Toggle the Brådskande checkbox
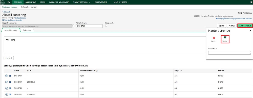The width and height of the screenshot is (253, 98). [x=106, y=25]
